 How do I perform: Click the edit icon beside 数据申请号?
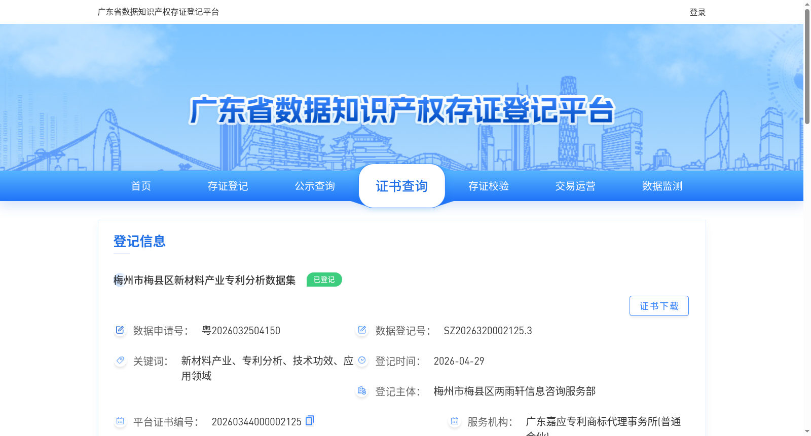(120, 330)
